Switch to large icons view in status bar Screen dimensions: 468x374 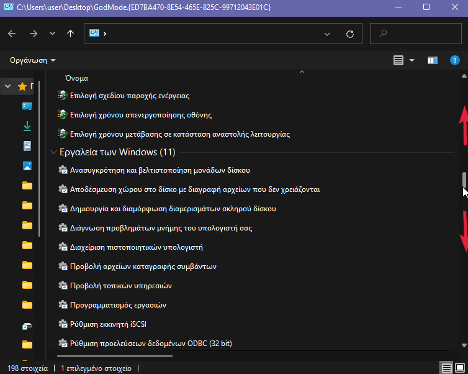tap(460, 368)
